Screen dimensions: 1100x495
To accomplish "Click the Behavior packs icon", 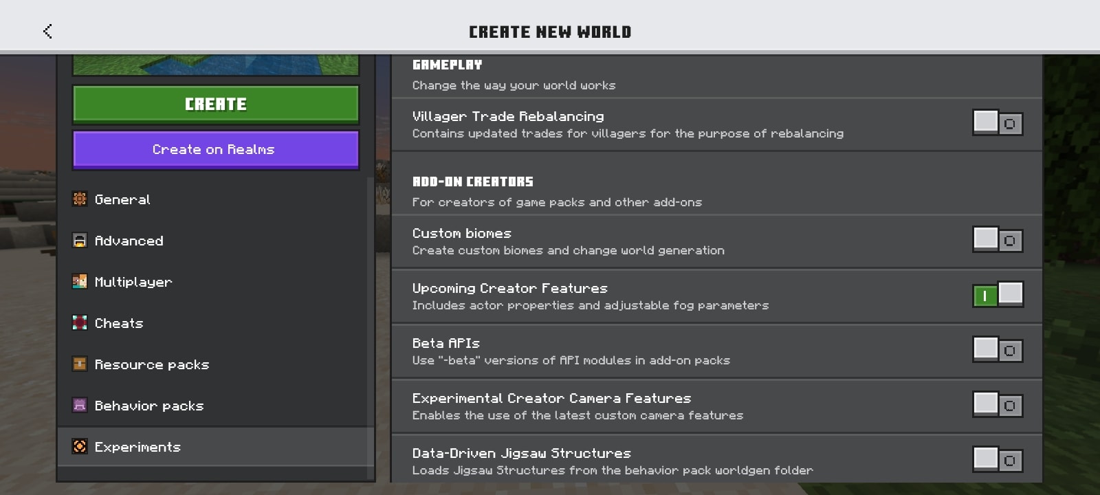I will click(80, 406).
